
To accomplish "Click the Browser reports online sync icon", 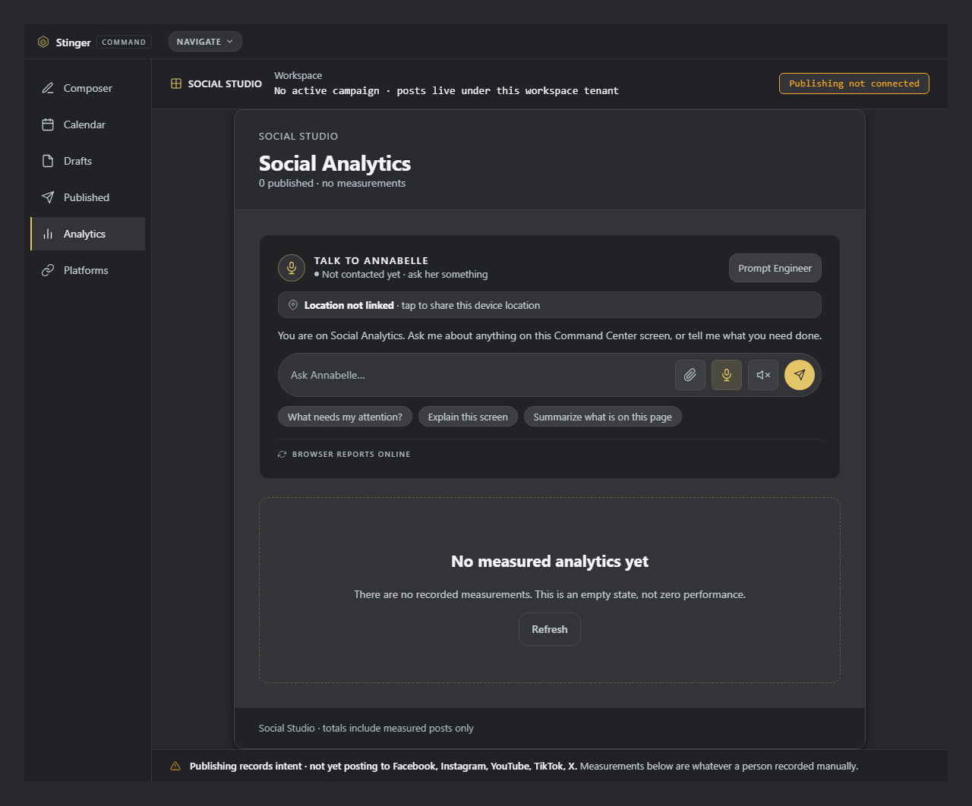I will tap(282, 454).
